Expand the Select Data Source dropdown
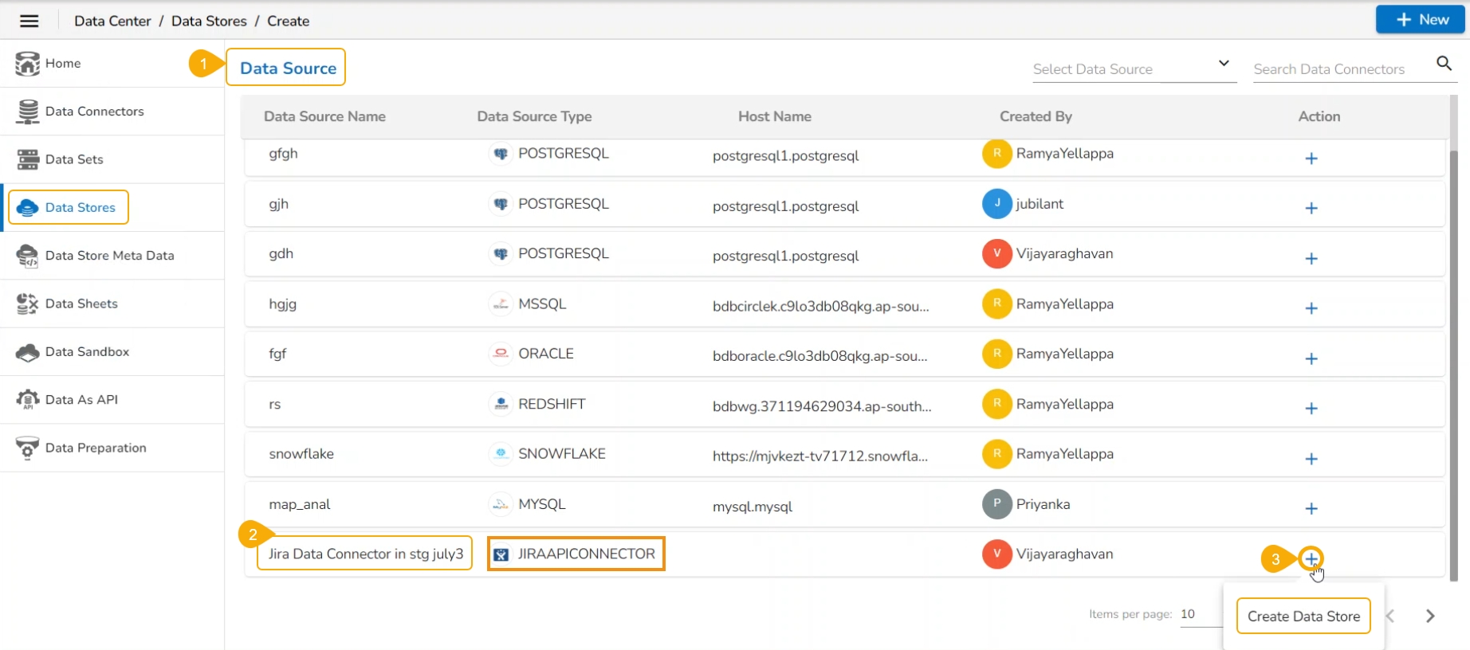 pos(1133,69)
